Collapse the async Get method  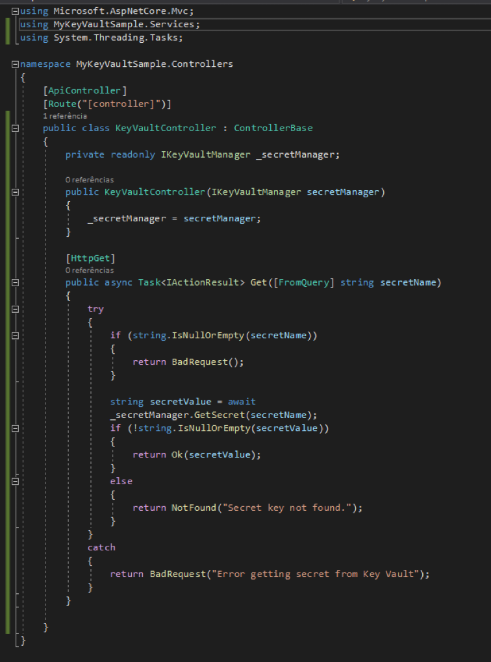[15, 282]
